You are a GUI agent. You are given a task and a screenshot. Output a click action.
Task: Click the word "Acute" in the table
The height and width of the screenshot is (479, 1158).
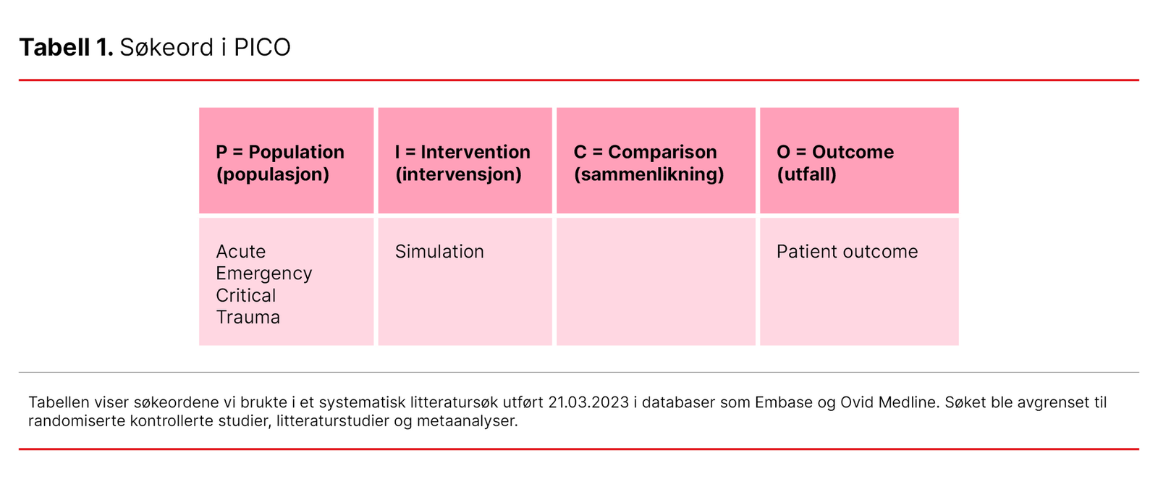click(x=241, y=252)
